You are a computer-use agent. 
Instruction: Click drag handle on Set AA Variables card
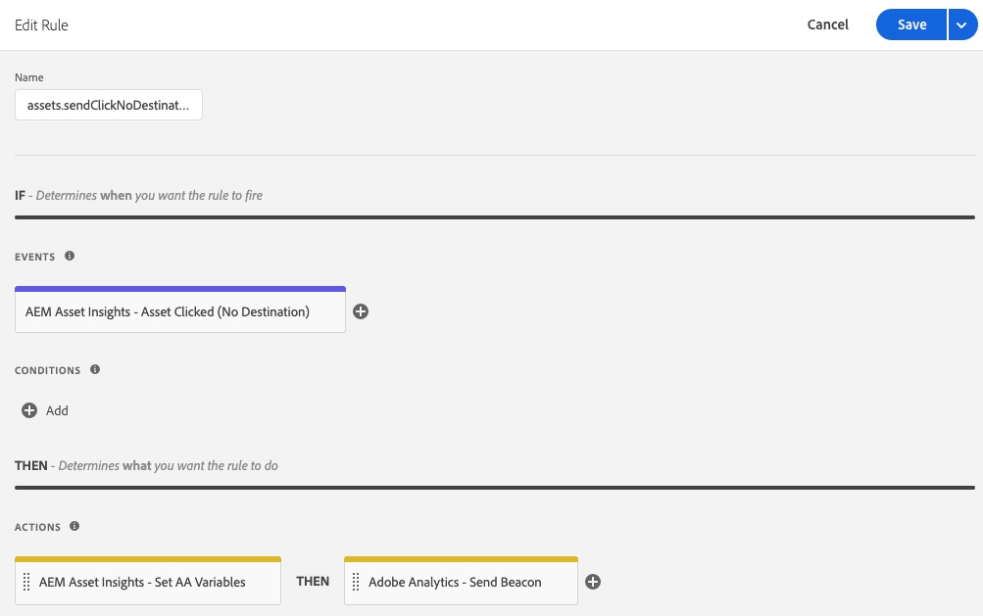(26, 582)
